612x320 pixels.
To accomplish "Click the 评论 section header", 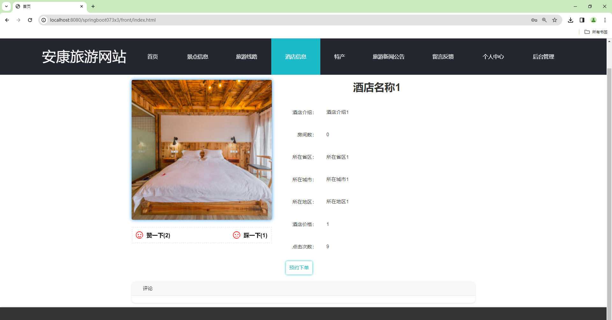I will point(303,289).
